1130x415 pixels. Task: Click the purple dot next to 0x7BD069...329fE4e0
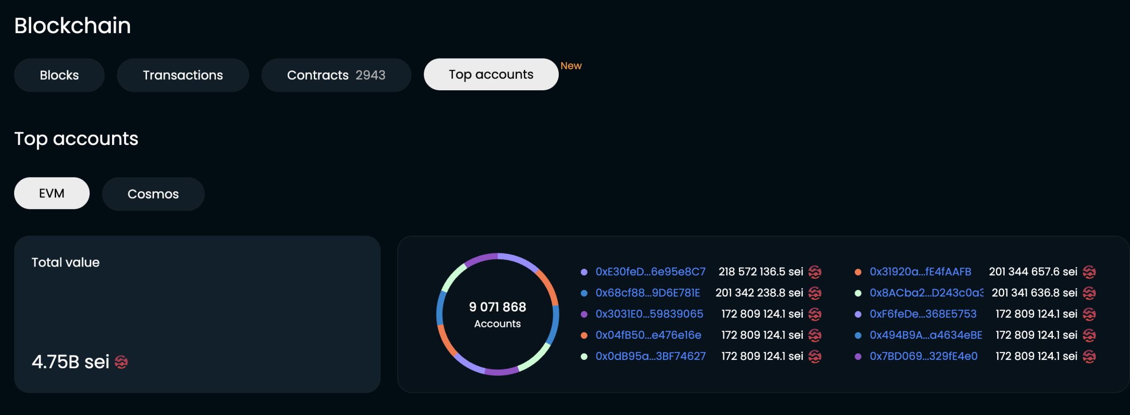858,356
